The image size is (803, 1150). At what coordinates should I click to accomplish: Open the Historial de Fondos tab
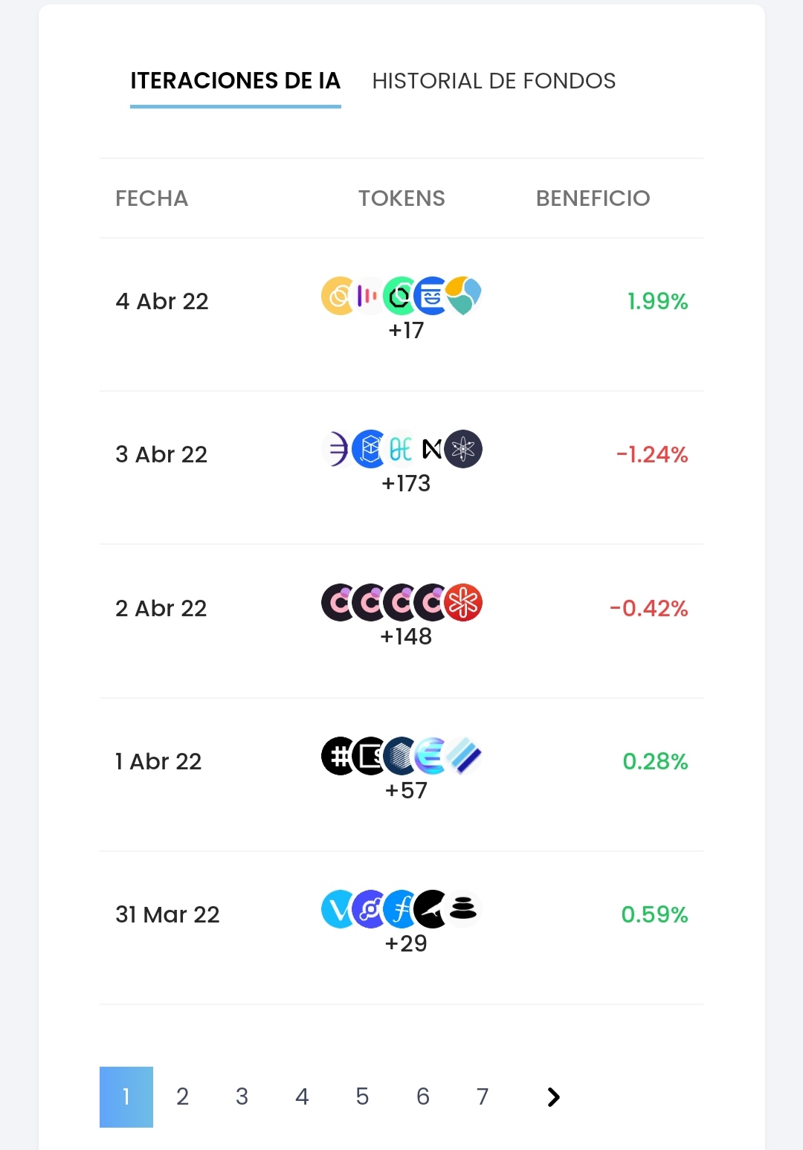click(494, 81)
